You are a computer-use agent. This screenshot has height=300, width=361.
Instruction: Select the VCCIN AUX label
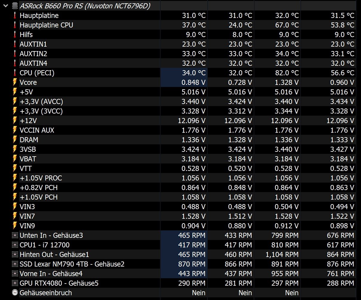[x=37, y=130]
